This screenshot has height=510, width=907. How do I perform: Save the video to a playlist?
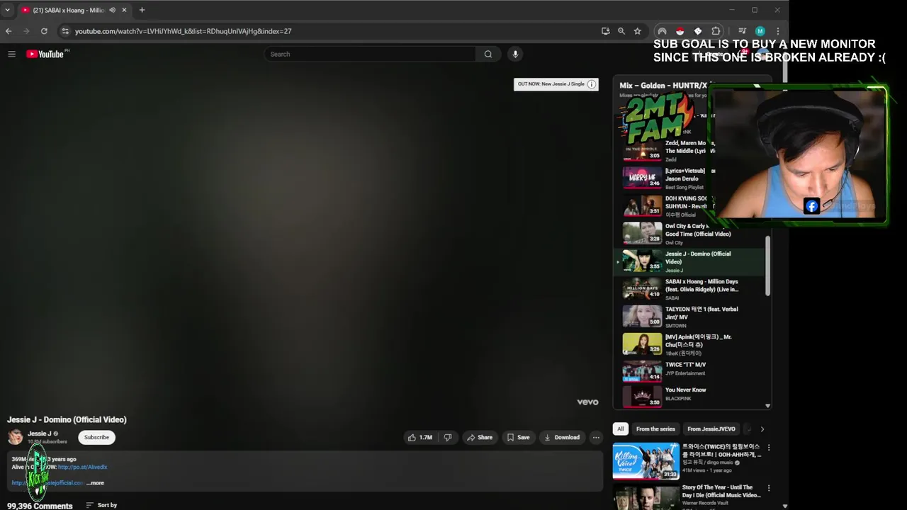click(x=518, y=438)
